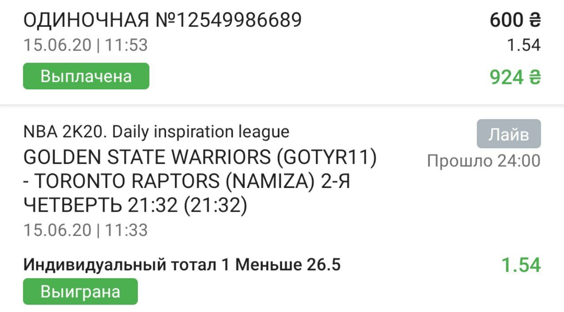Click the green Выплачена status badge
This screenshot has height=312, width=564.
click(x=86, y=76)
